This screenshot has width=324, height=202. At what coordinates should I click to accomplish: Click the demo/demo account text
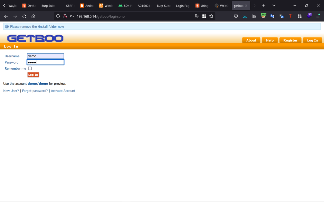(38, 83)
